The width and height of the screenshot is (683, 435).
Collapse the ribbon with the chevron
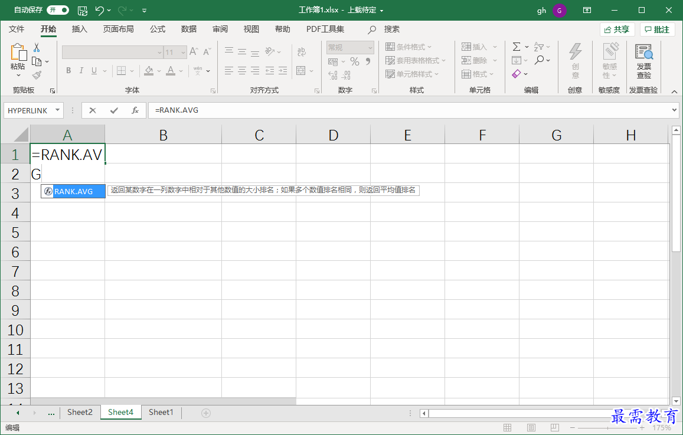pyautogui.click(x=674, y=91)
